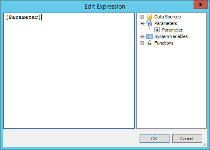Close the Edit Expression dialog
This screenshot has width=210, height=150.
[x=201, y=4]
